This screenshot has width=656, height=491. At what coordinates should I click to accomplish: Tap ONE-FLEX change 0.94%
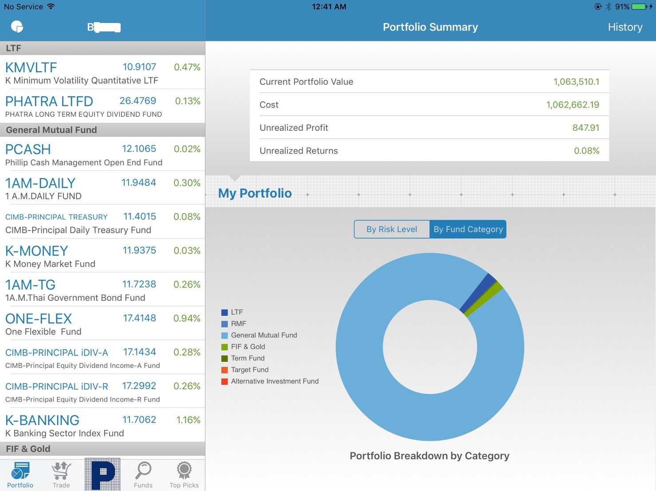click(x=187, y=318)
